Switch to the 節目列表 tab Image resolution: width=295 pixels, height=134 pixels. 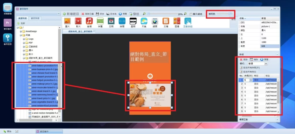36,18
